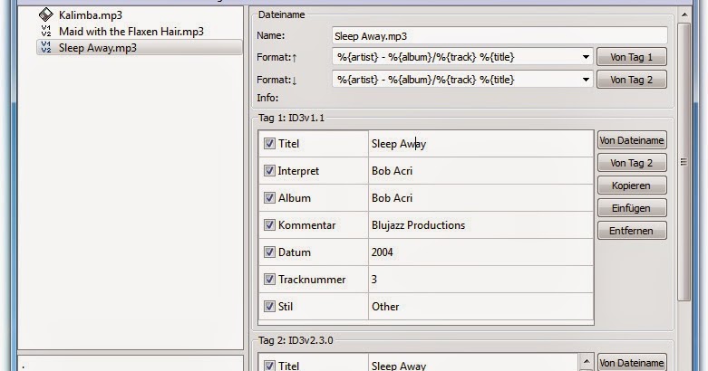Image resolution: width=708 pixels, height=371 pixels.
Task: Open the Format down-arrow dropdown
Action: (586, 80)
